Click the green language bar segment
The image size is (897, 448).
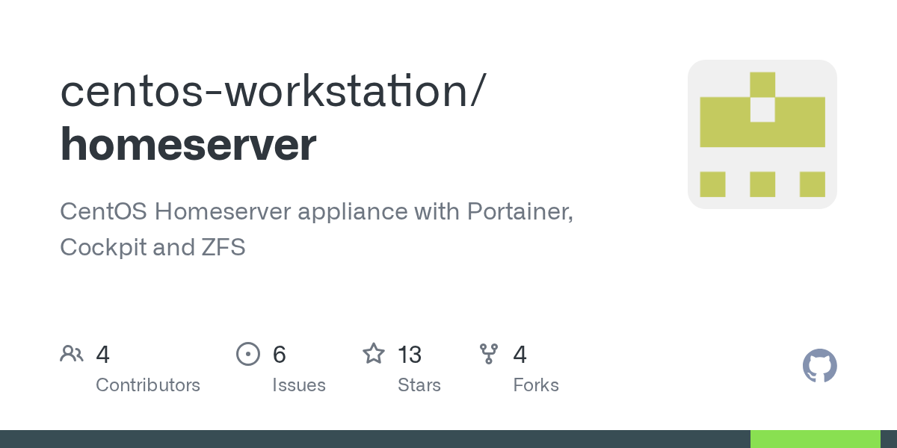coord(813,438)
